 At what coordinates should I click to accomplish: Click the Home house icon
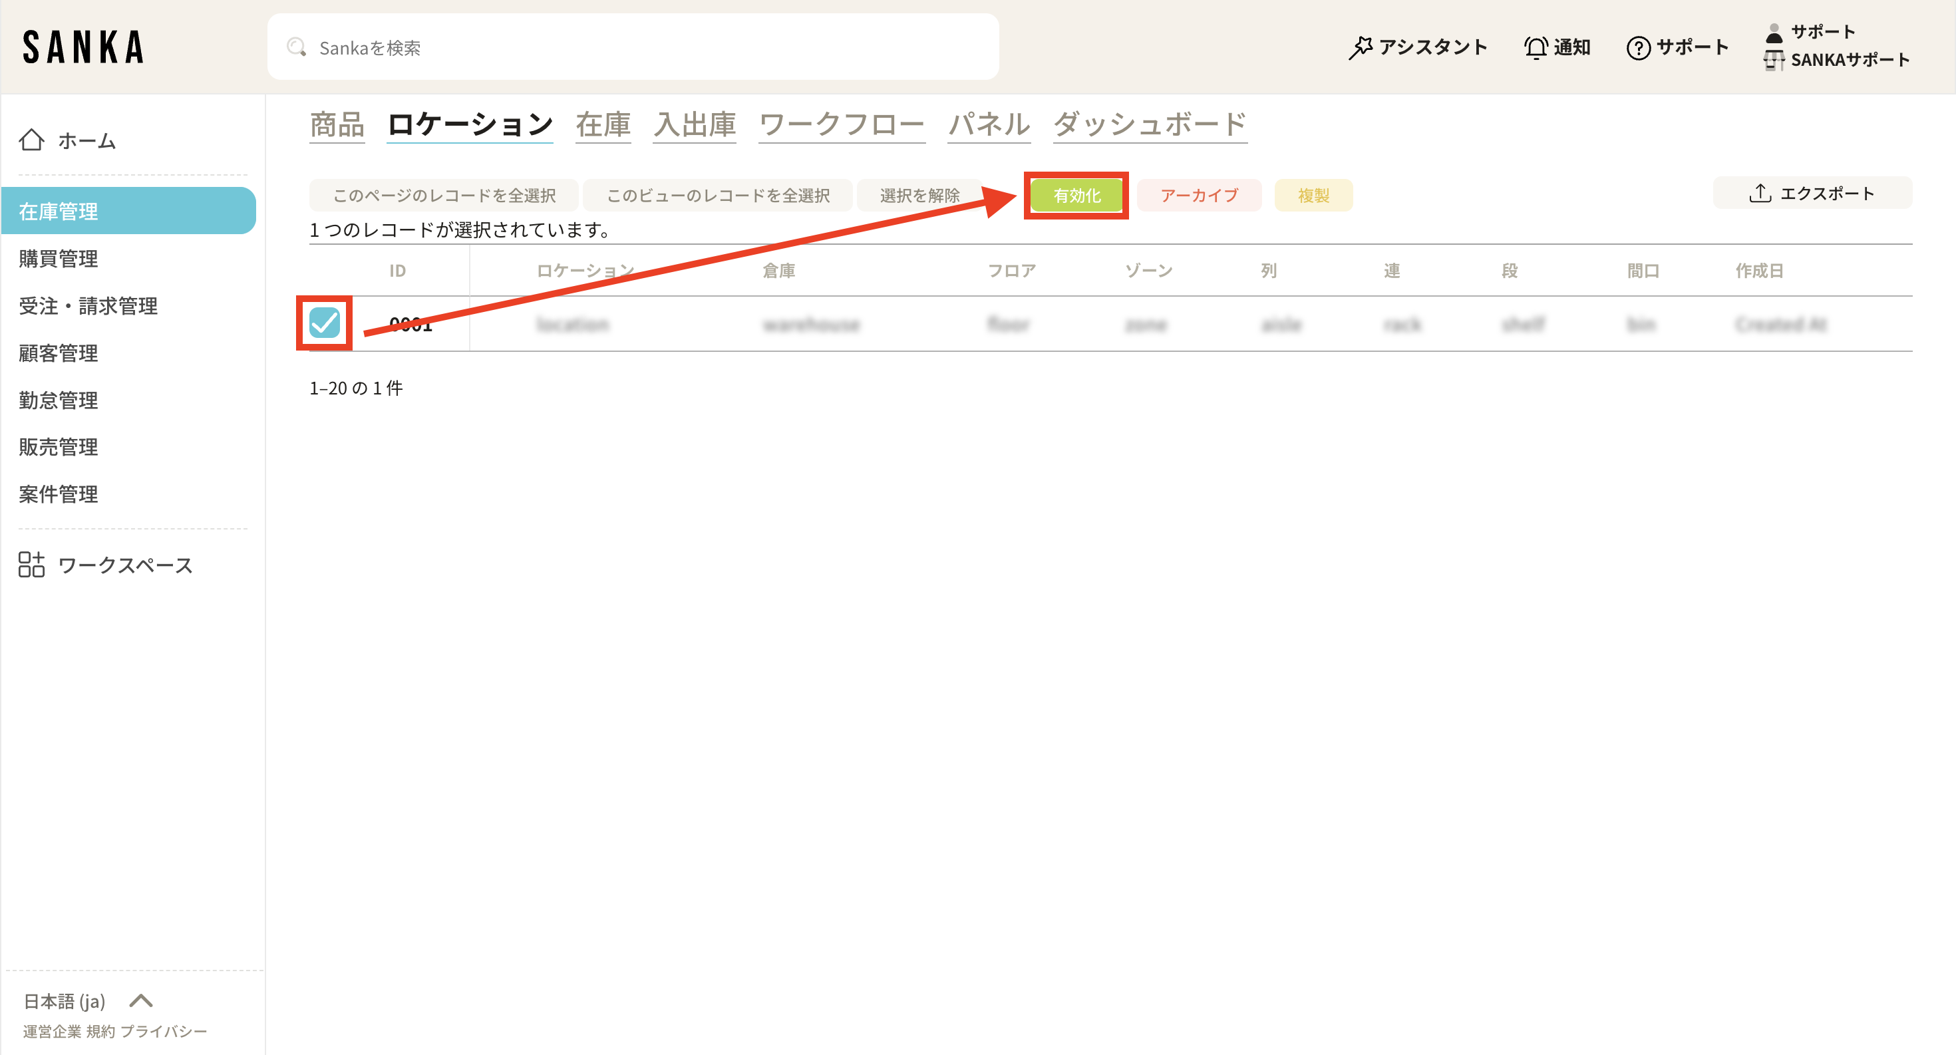31,140
